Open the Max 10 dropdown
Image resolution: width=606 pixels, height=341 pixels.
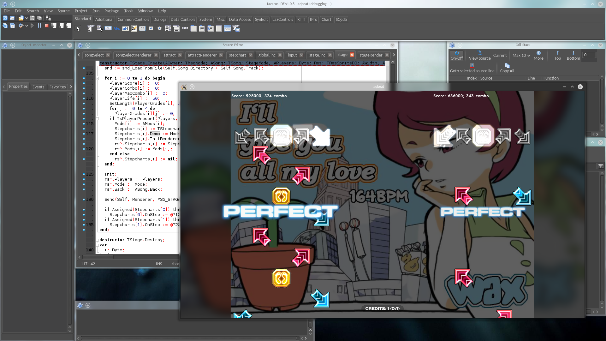[521, 56]
